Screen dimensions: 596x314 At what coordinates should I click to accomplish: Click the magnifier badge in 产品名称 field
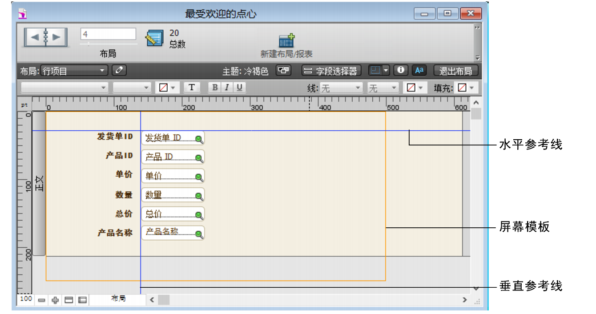(x=199, y=235)
